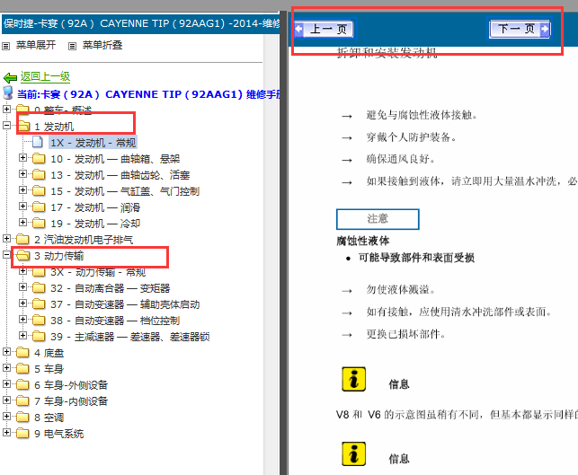Expand the 5 车身 node

(6, 367)
